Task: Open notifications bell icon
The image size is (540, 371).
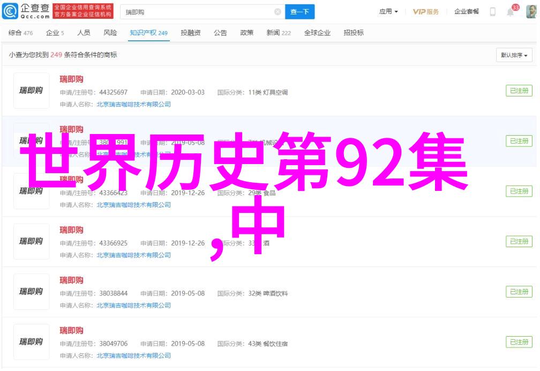Action: click(511, 12)
